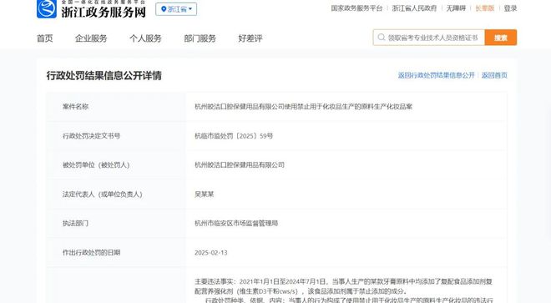This screenshot has height=303, width=551.
Task: Click the 作出行政处罚的日期 label
Action: (91, 252)
